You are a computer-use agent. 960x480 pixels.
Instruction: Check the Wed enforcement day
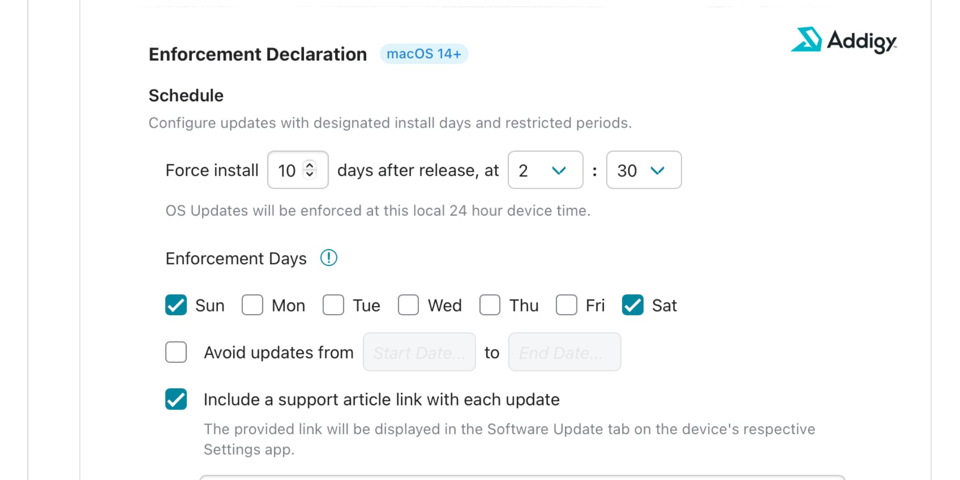pos(408,305)
